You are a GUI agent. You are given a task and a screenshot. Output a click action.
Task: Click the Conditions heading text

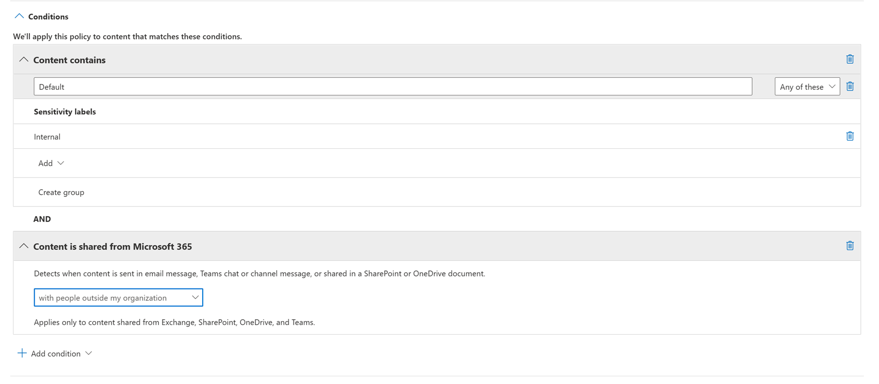(48, 17)
